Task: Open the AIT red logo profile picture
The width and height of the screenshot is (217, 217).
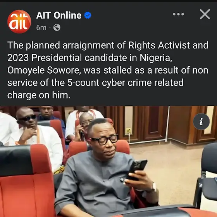Action: 19,21
